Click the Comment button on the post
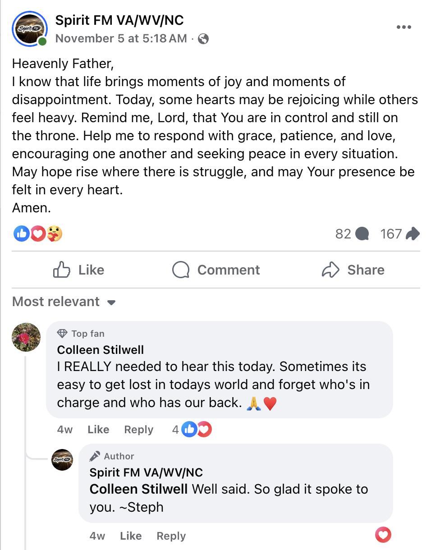This screenshot has width=431, height=550. coord(216,270)
